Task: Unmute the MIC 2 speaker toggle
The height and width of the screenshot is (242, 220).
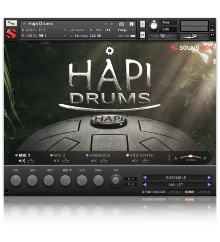Action: (57, 161)
